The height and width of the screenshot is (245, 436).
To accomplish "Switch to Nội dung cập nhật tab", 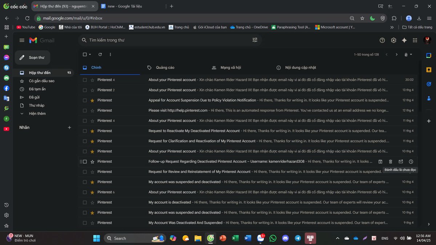I will point(304,68).
